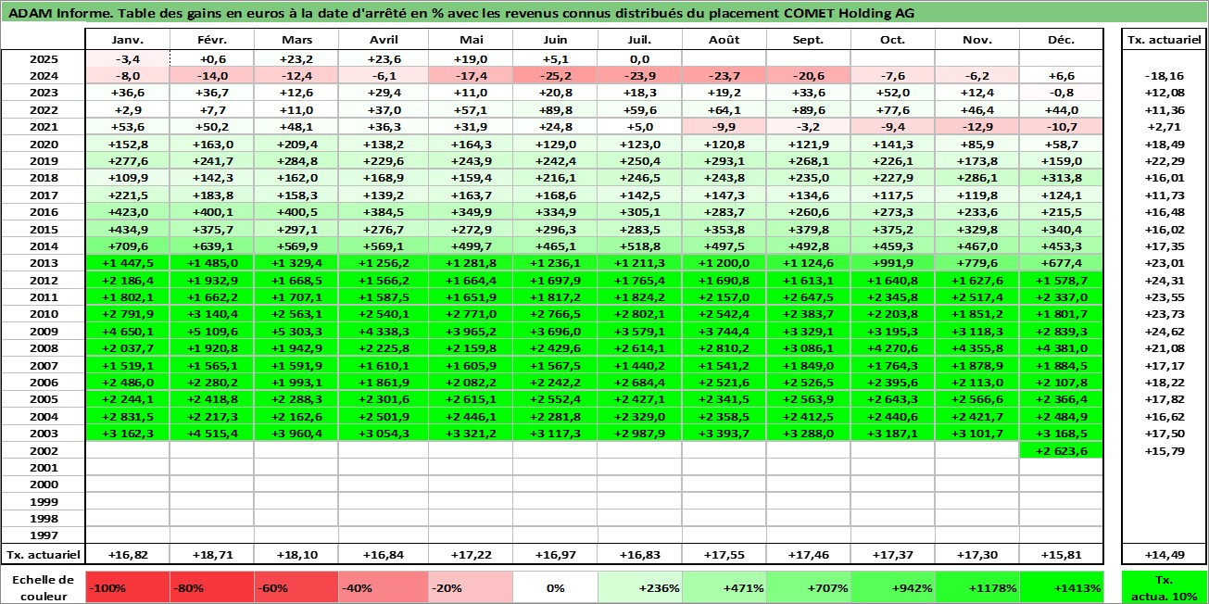Click 2014 Janv. cell +709,6
1209x604 pixels.
pos(128,246)
